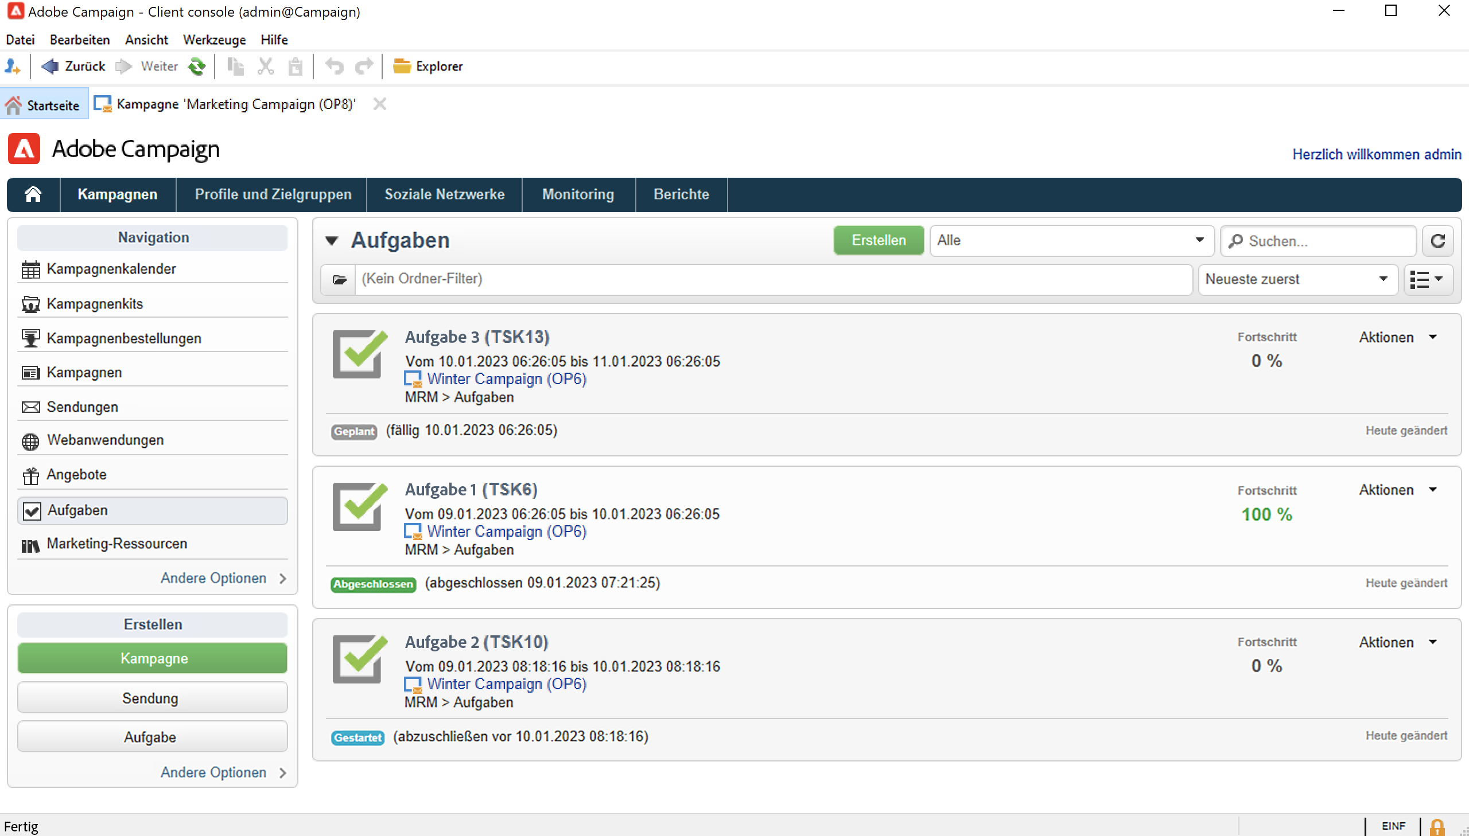Open the Werkzeuge menu
Viewport: 1469px width, 836px height.
[214, 40]
